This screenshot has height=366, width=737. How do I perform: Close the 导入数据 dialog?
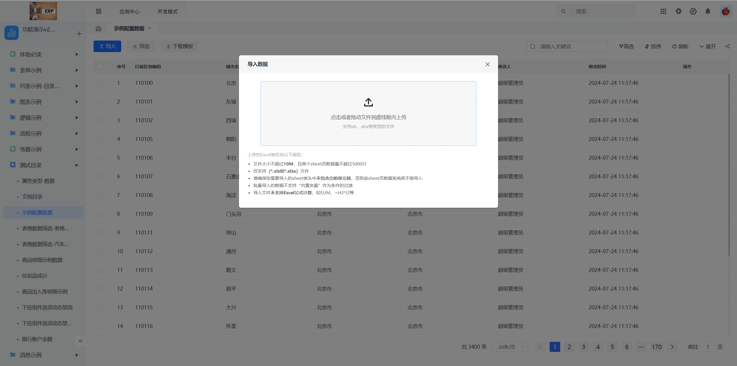tap(487, 64)
